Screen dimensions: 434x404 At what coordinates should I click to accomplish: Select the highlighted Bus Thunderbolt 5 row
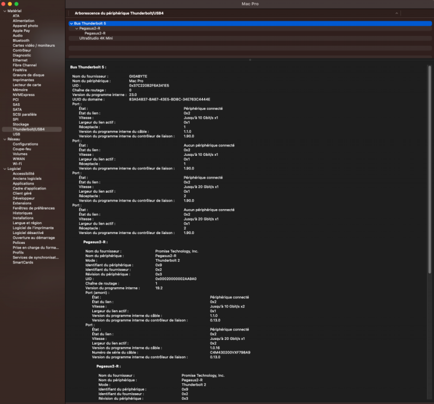click(90, 23)
